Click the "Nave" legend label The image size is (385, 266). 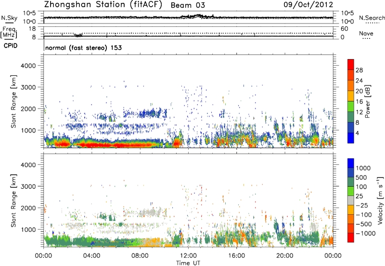tap(366, 34)
